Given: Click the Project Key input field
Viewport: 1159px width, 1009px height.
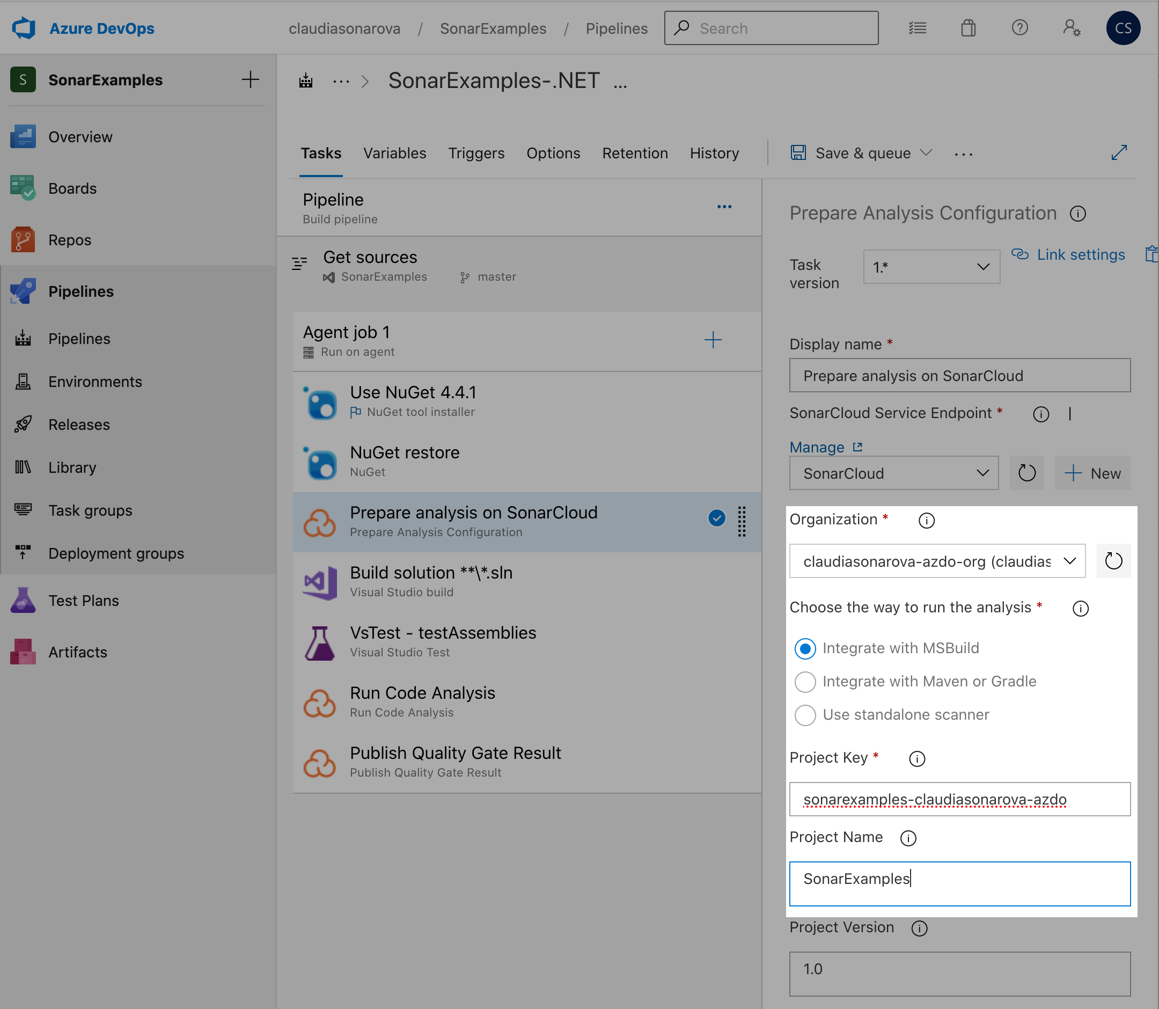Looking at the screenshot, I should coord(960,798).
